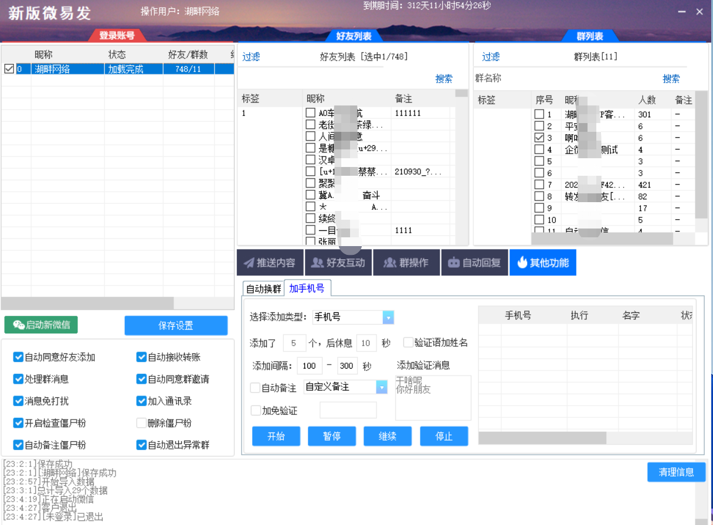Click the 清理信息 button

coord(676,472)
